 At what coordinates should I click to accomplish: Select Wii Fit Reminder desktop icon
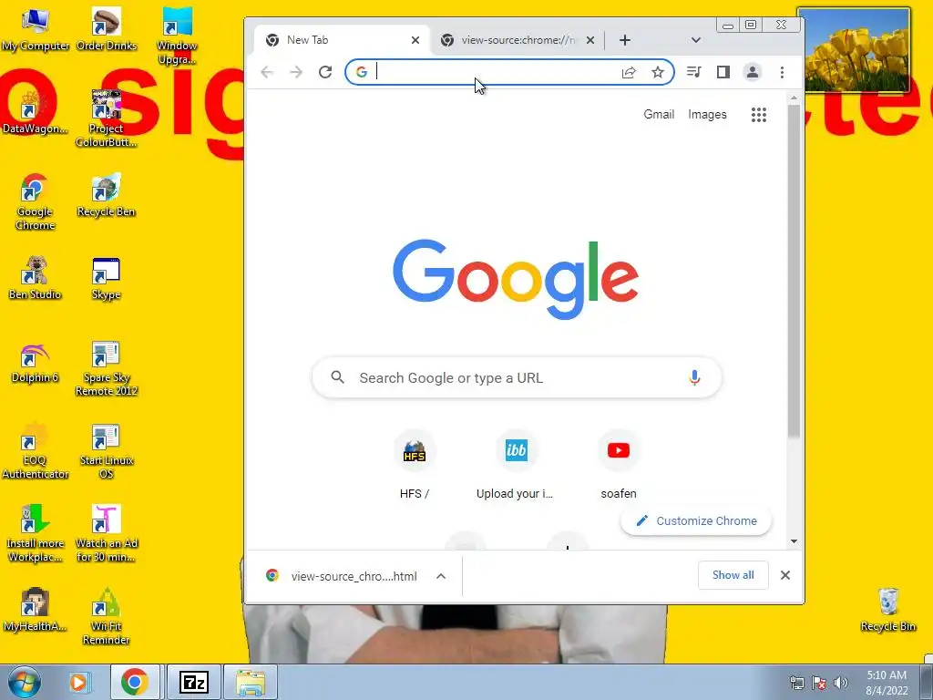tap(107, 617)
